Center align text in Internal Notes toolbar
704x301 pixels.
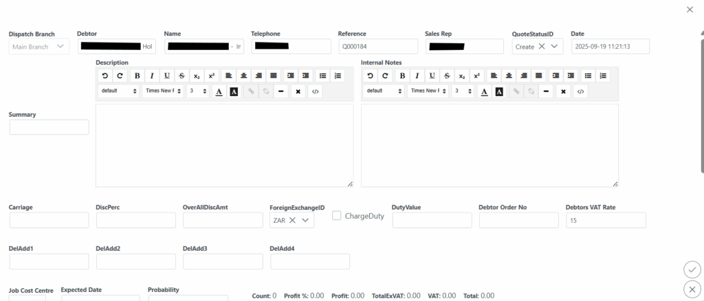pos(509,75)
